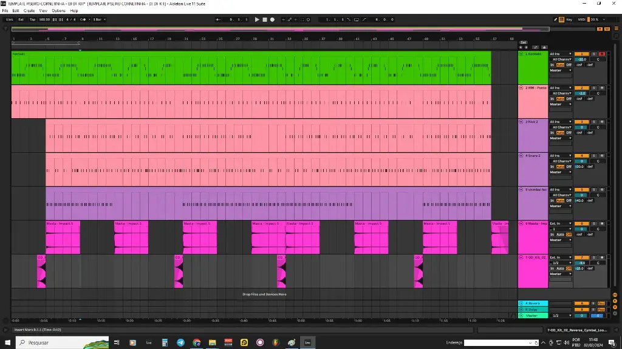Set monitor Off on 2 MM - Ponto track
The width and height of the screenshot is (622, 349).
569,99
